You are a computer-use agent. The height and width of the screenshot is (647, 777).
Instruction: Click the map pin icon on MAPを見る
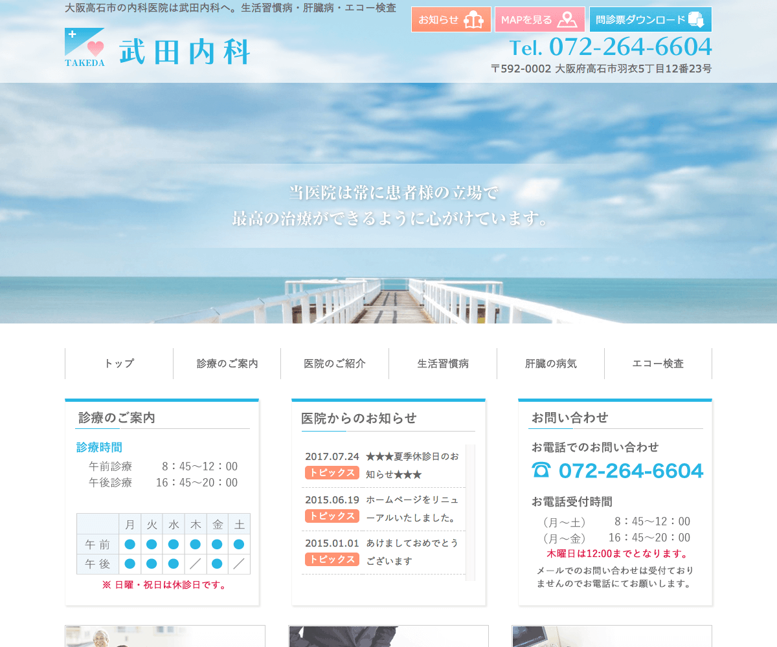click(x=567, y=20)
